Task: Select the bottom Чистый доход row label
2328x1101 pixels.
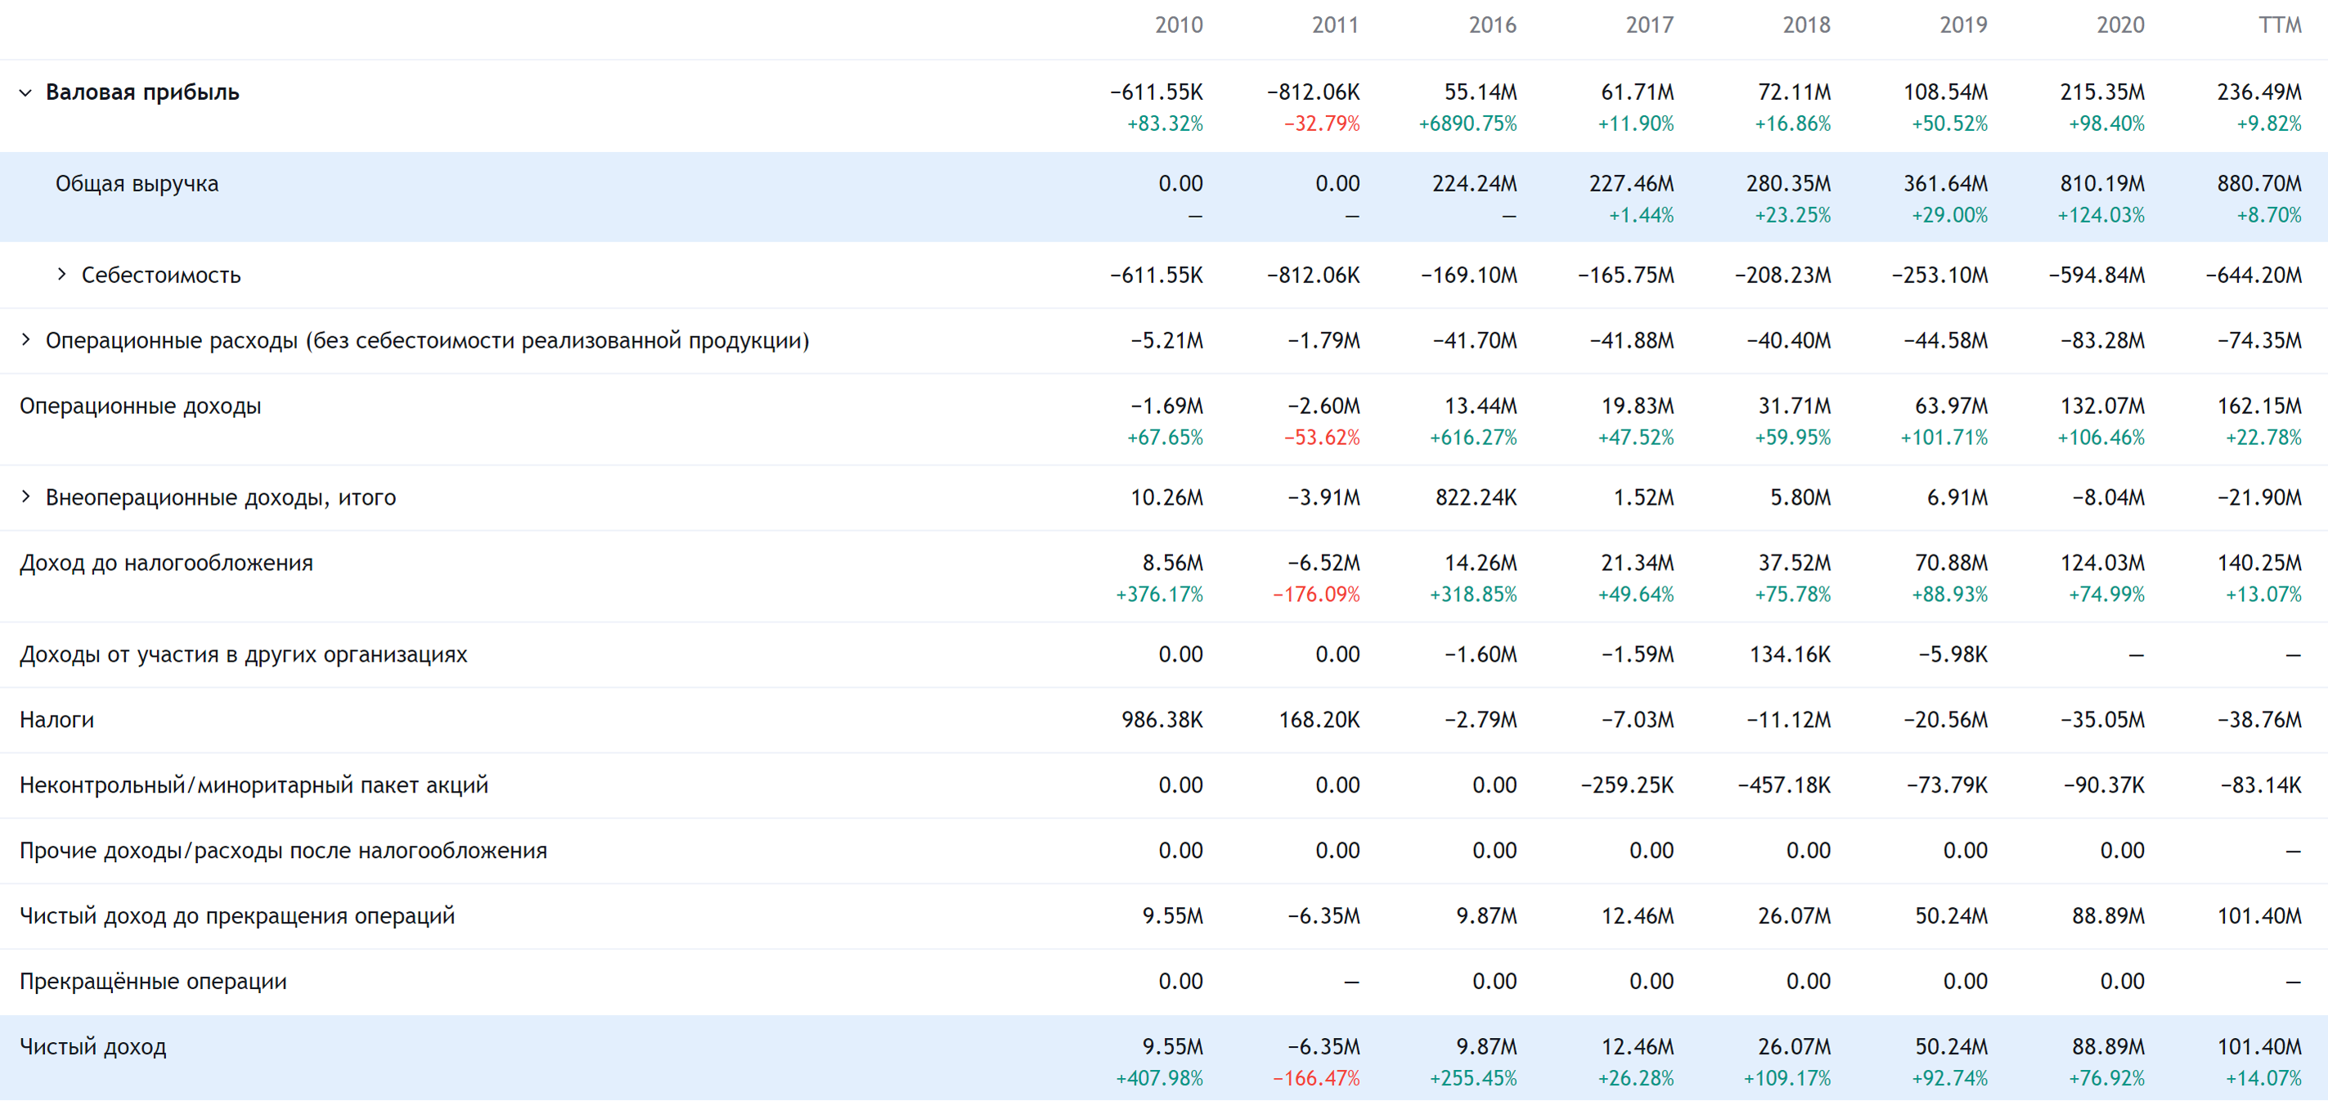Action: coord(92,1047)
